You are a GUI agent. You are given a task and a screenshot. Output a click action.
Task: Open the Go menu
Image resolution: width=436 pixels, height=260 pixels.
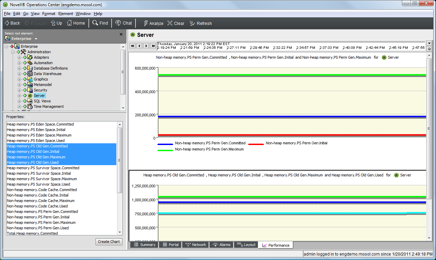26,14
